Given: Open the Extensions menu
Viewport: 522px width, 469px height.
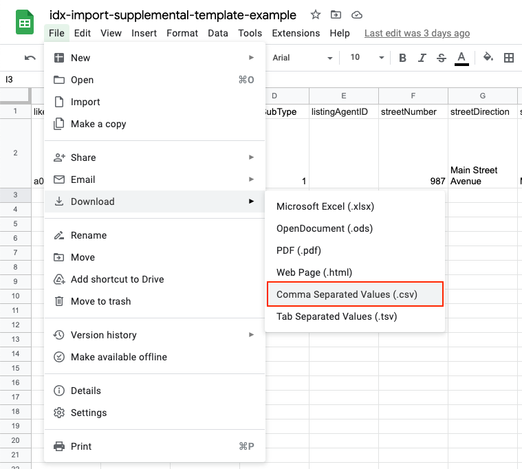Looking at the screenshot, I should (295, 33).
